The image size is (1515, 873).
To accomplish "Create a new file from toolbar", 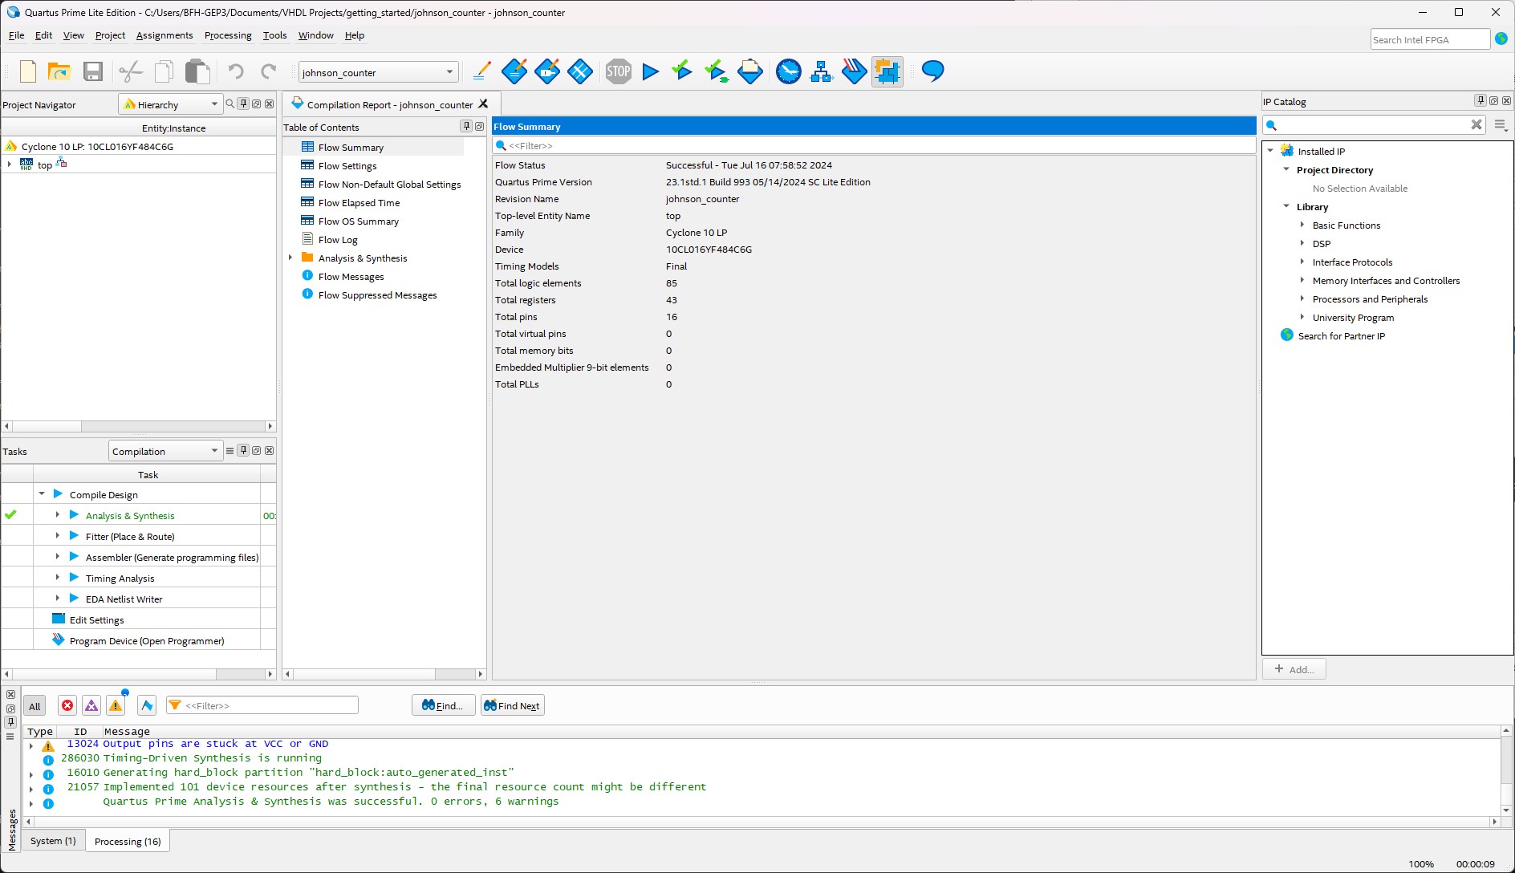I will pyautogui.click(x=28, y=72).
